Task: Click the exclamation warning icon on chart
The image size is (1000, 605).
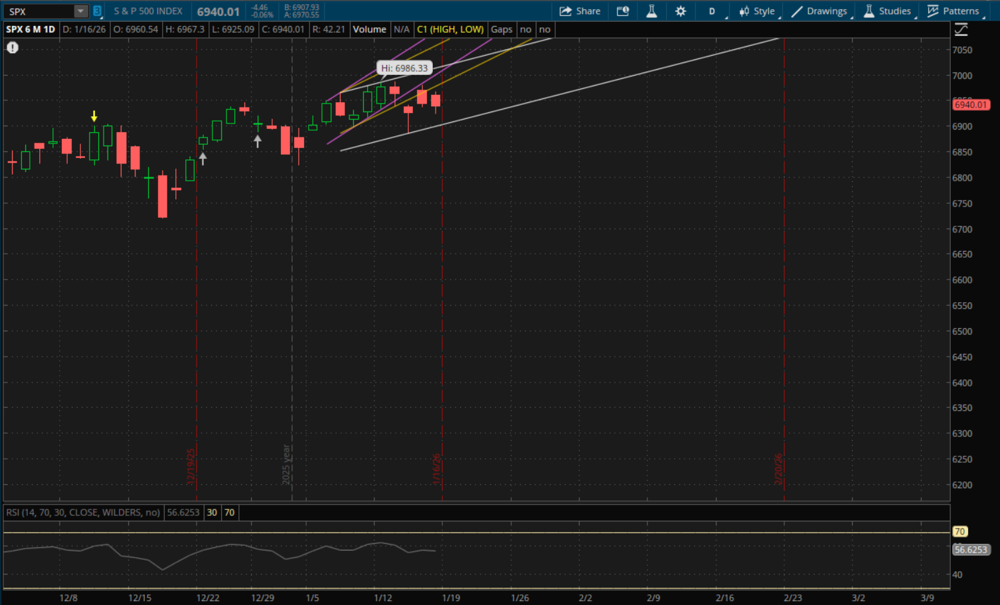Action: tap(13, 48)
